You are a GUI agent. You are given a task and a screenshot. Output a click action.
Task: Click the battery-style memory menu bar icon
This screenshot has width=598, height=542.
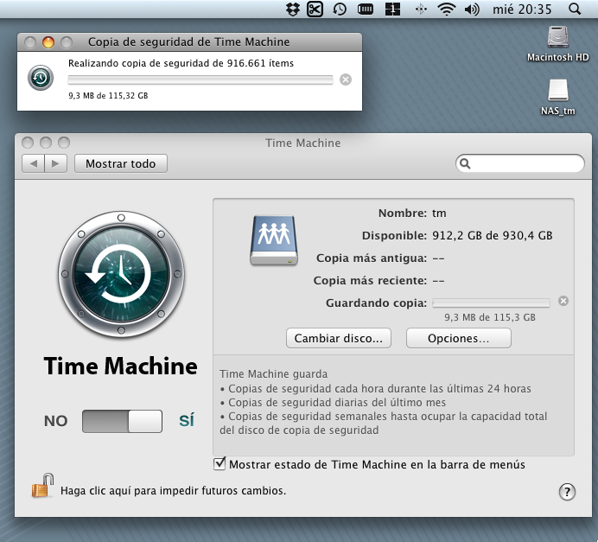pos(366,10)
